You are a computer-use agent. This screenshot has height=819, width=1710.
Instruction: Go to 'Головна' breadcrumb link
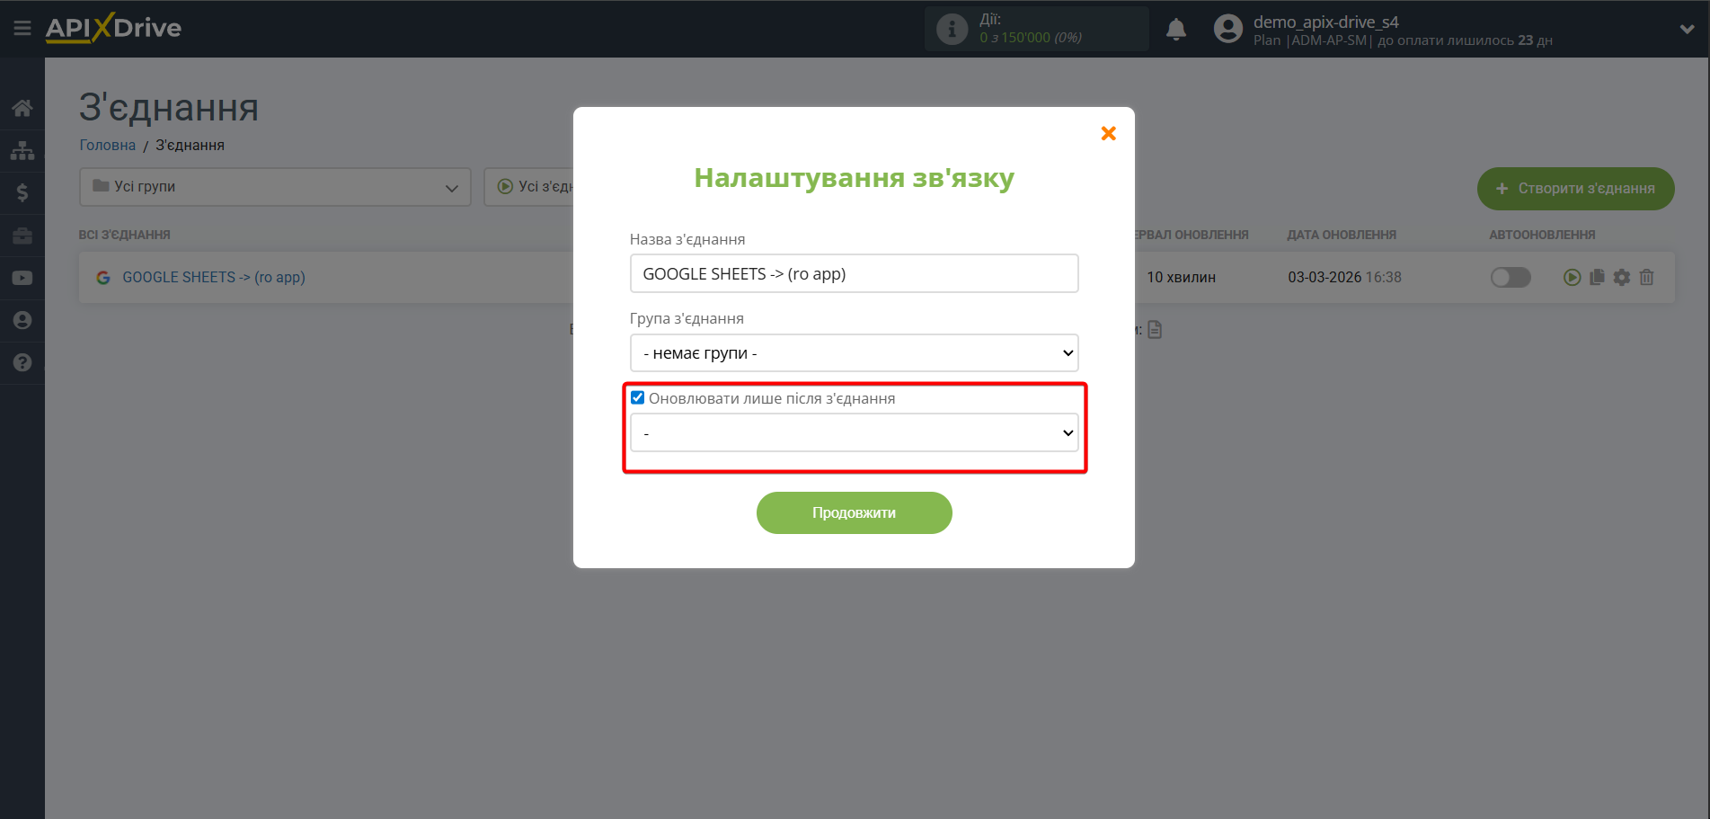click(x=106, y=144)
